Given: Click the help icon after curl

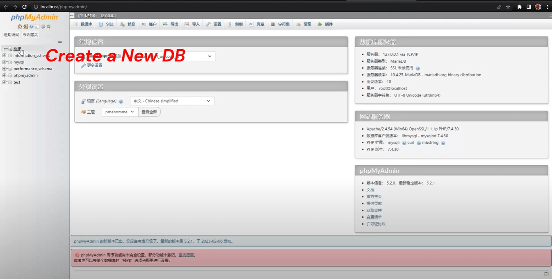Looking at the screenshot, I should (x=419, y=143).
